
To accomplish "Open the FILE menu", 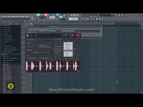I will tap(2, 17).
